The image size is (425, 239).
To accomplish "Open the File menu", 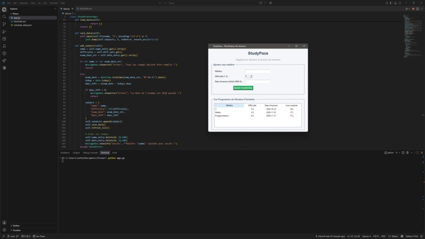I will coord(9,3).
